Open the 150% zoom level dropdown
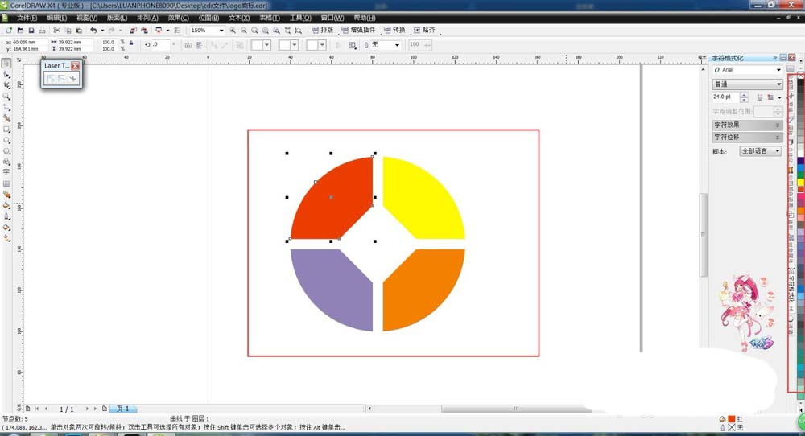The height and width of the screenshot is (436, 805). pos(221,31)
